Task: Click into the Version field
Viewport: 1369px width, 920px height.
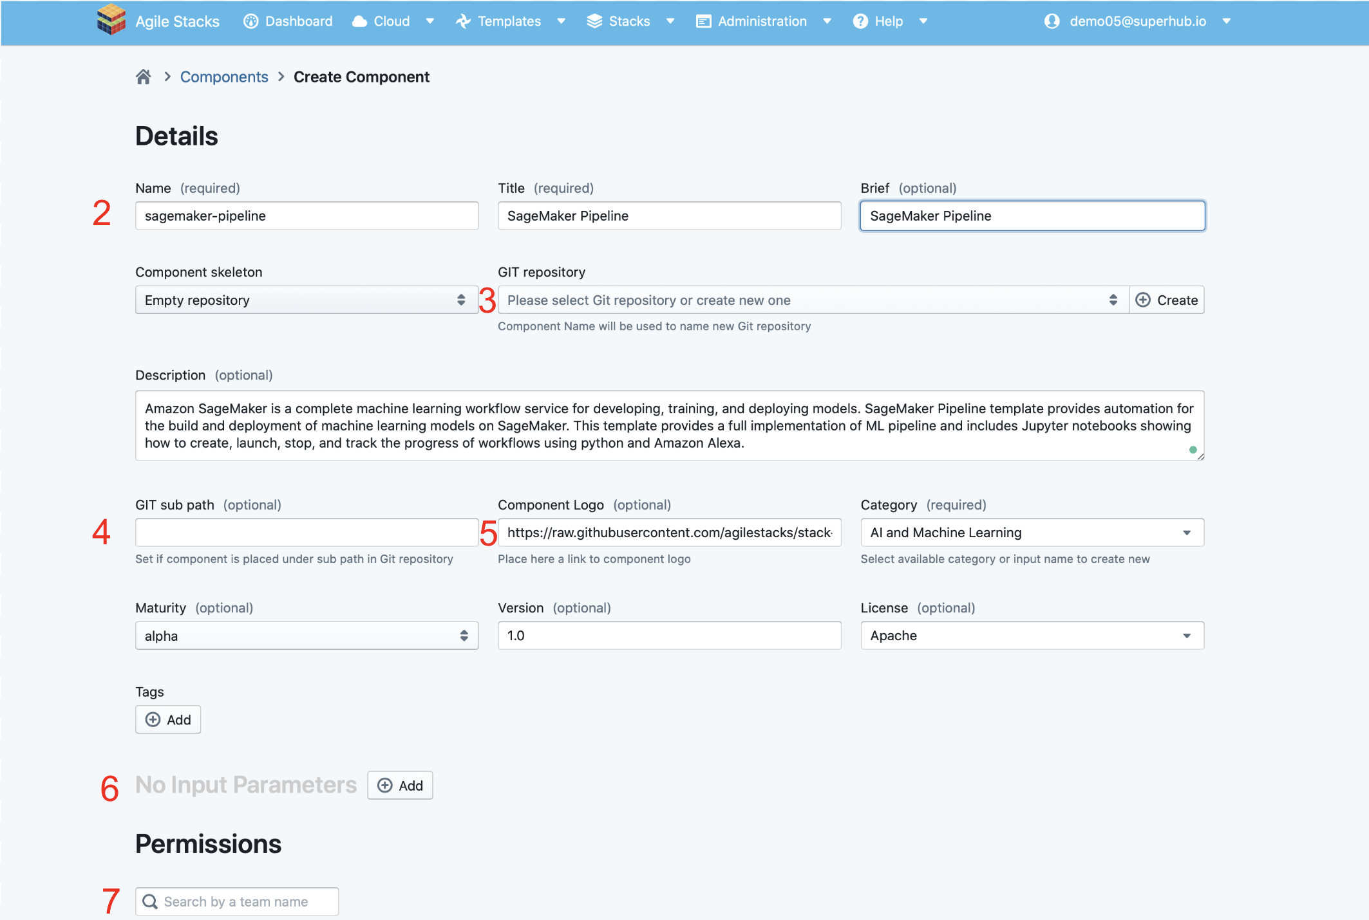Action: pos(669,636)
